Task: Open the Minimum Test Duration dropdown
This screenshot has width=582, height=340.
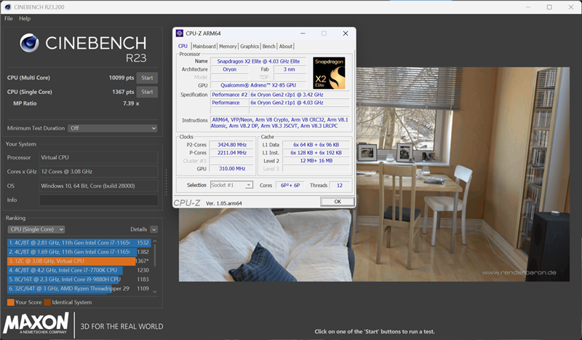Action: click(113, 128)
